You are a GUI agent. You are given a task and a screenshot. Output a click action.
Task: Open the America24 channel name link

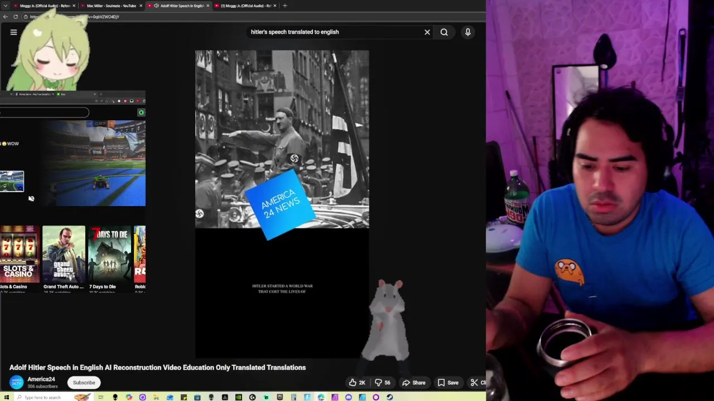click(41, 379)
